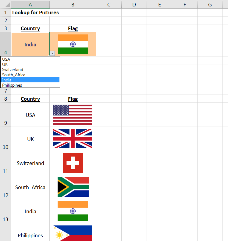Click the Flag header in row 3
228x241 pixels.
[73, 28]
